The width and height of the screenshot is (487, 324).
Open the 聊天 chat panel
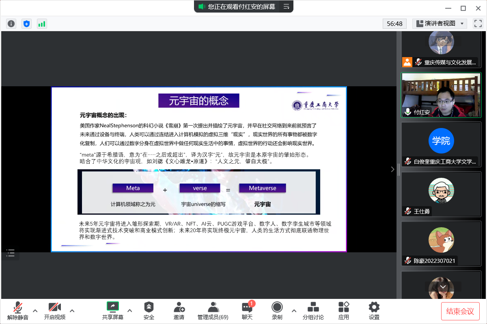[247, 311]
